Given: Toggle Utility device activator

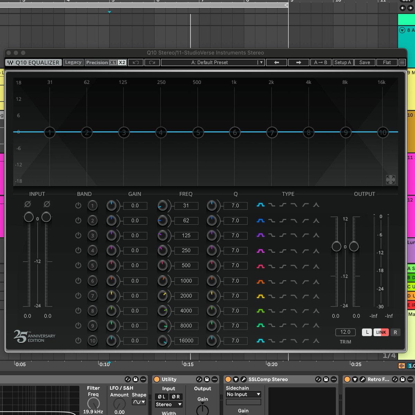Looking at the screenshot, I should point(157,379).
